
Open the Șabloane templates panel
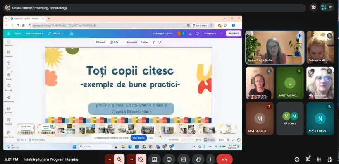click(x=9, y=43)
